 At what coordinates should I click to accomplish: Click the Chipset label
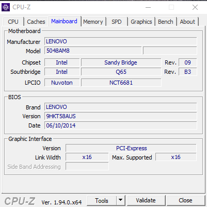coord(31,62)
